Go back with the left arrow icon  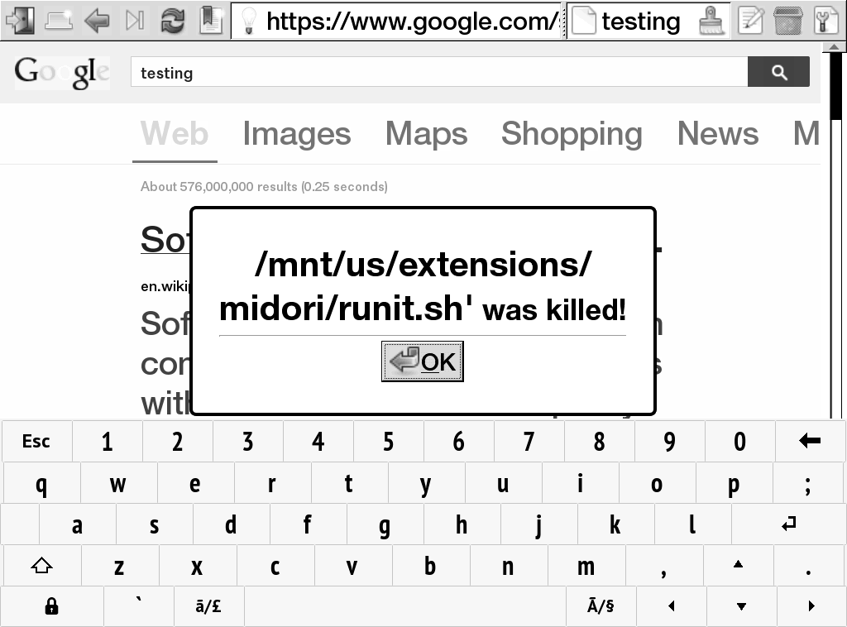pyautogui.click(x=97, y=20)
